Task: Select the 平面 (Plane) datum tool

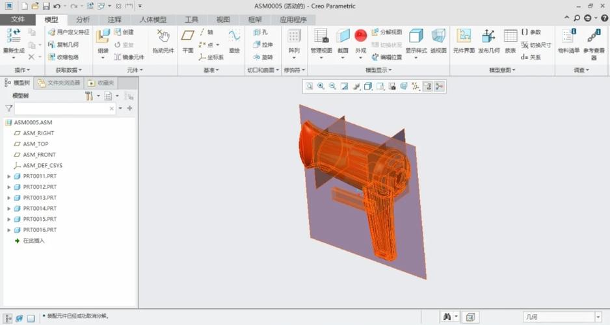Action: tap(188, 41)
